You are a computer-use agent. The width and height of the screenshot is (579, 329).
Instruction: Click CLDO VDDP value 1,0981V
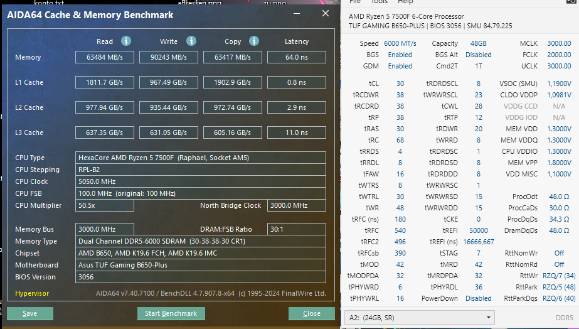[x=559, y=95]
